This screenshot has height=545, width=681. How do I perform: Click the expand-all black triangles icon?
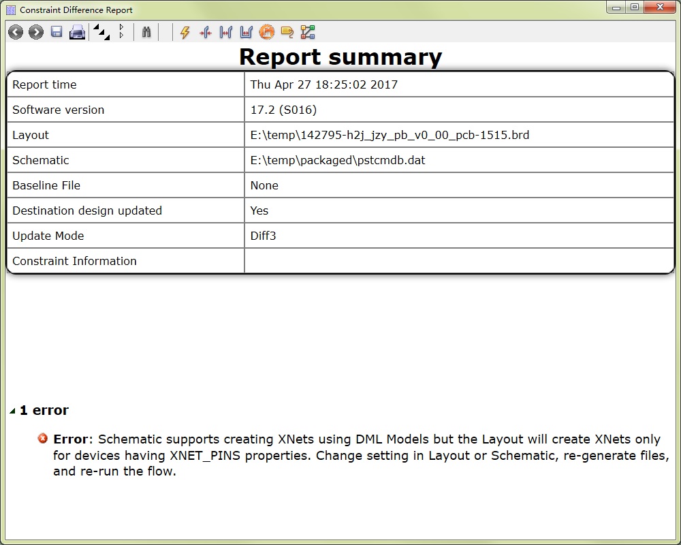tap(101, 32)
